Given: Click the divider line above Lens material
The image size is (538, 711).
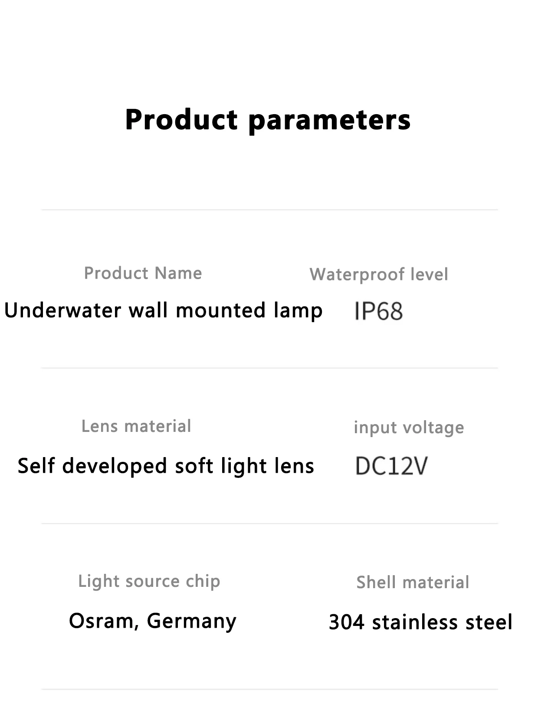Looking at the screenshot, I should 269,368.
